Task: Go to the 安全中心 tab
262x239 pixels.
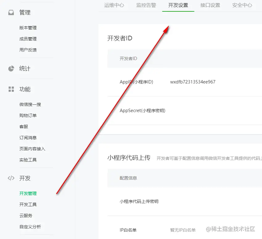Action: point(242,5)
